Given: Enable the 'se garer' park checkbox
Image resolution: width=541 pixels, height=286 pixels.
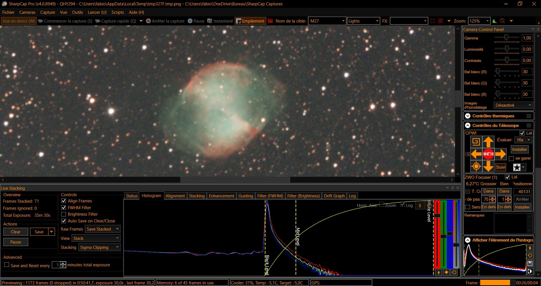Looking at the screenshot, I should coord(511,158).
